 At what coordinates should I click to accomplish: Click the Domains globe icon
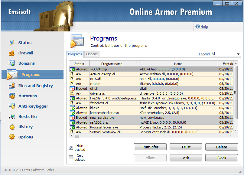click(12, 63)
